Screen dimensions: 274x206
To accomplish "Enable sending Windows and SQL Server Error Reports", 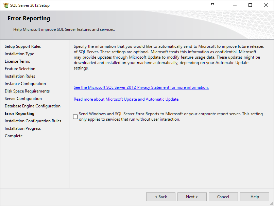I will [x=75, y=117].
